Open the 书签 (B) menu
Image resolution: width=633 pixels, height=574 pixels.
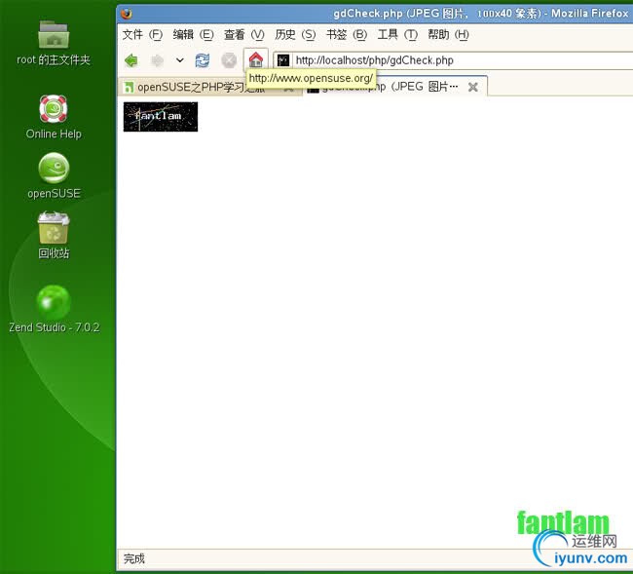[347, 35]
